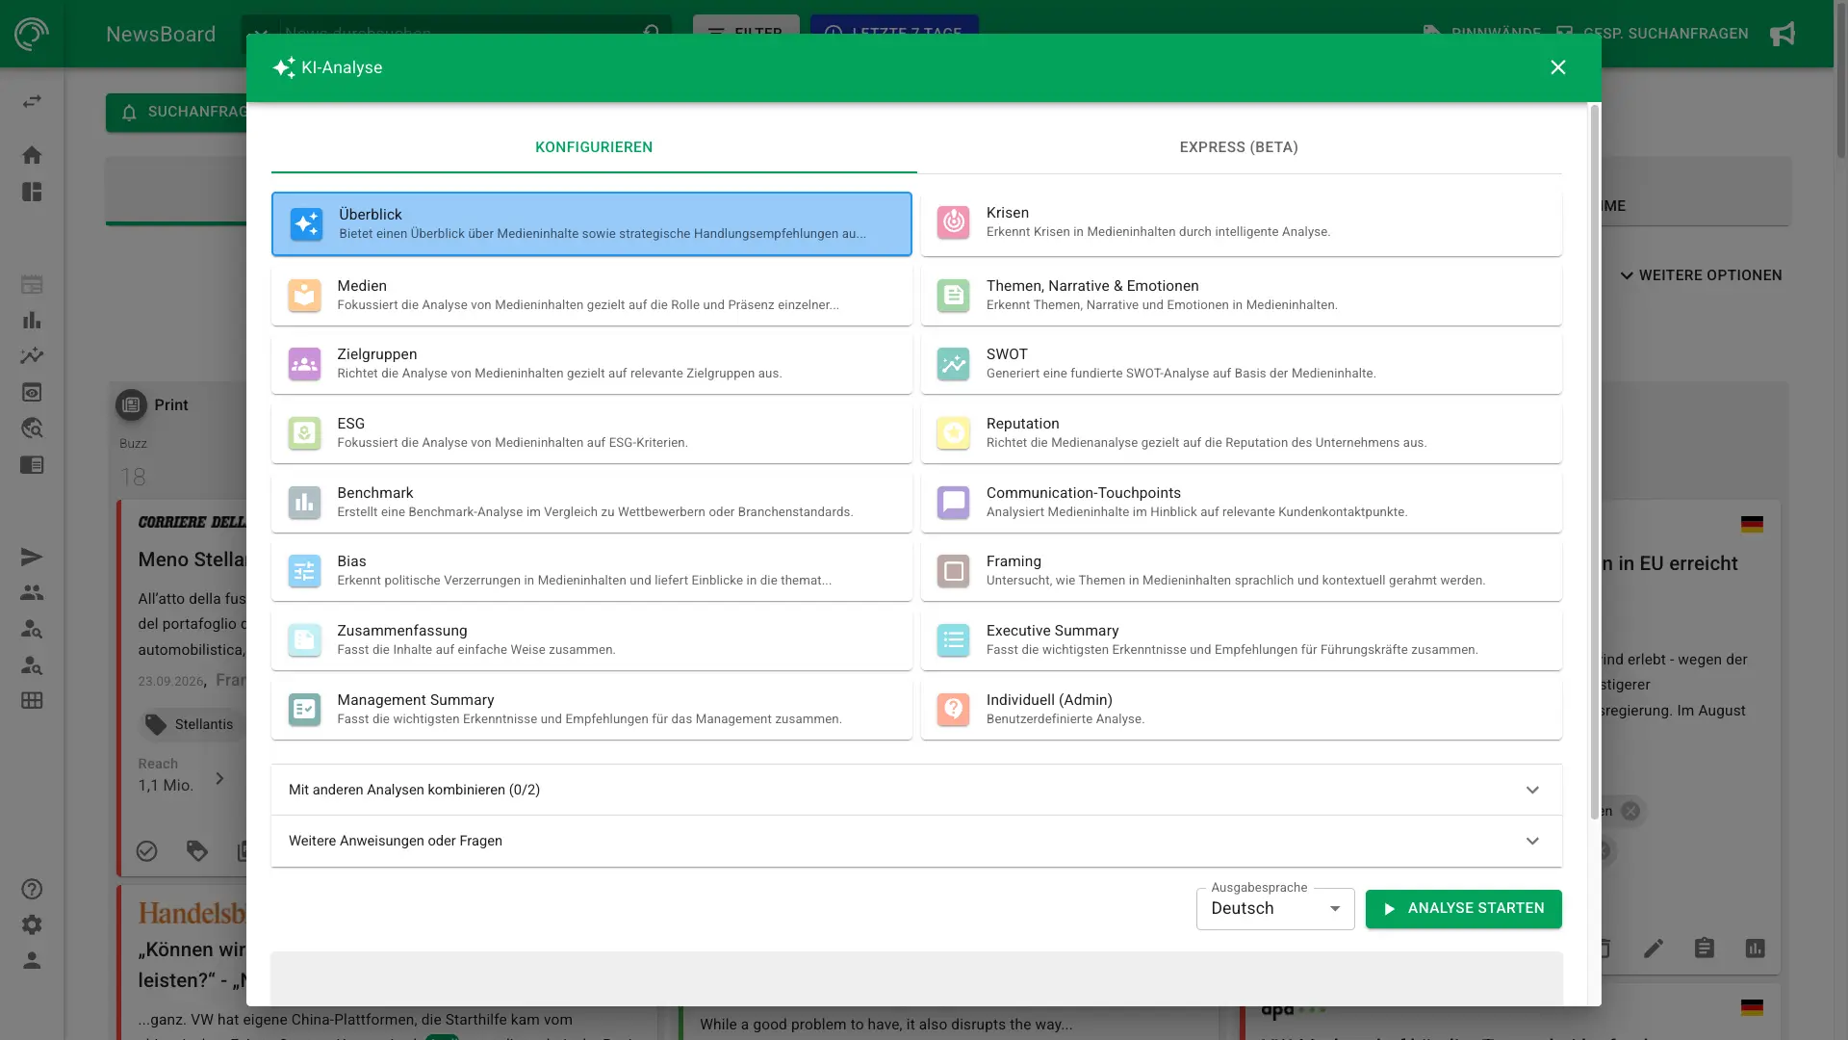1848x1040 pixels.
Task: Choose the Medien analysis icon
Action: tap(304, 296)
